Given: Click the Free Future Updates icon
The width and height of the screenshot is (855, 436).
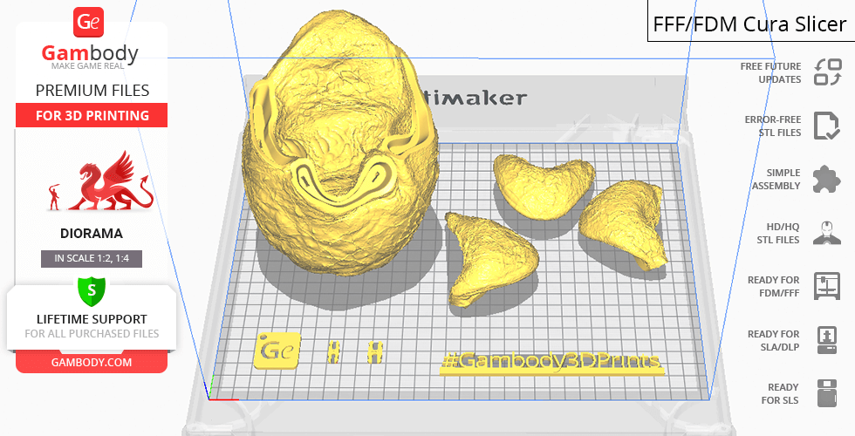Looking at the screenshot, I should [826, 72].
